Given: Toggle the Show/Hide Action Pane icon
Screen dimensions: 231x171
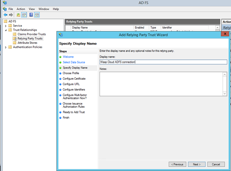Looking at the screenshot, I should (37, 15).
